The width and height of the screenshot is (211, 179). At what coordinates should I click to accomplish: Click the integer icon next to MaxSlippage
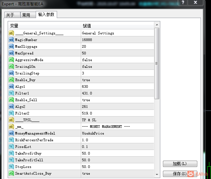(11, 46)
